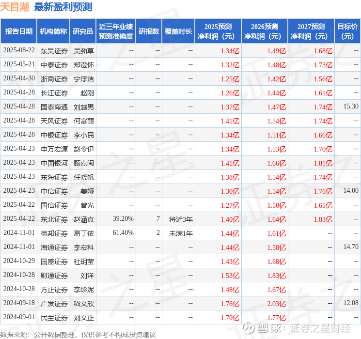
Task: Click the 2025-08-22 report date
Action: pos(19,50)
